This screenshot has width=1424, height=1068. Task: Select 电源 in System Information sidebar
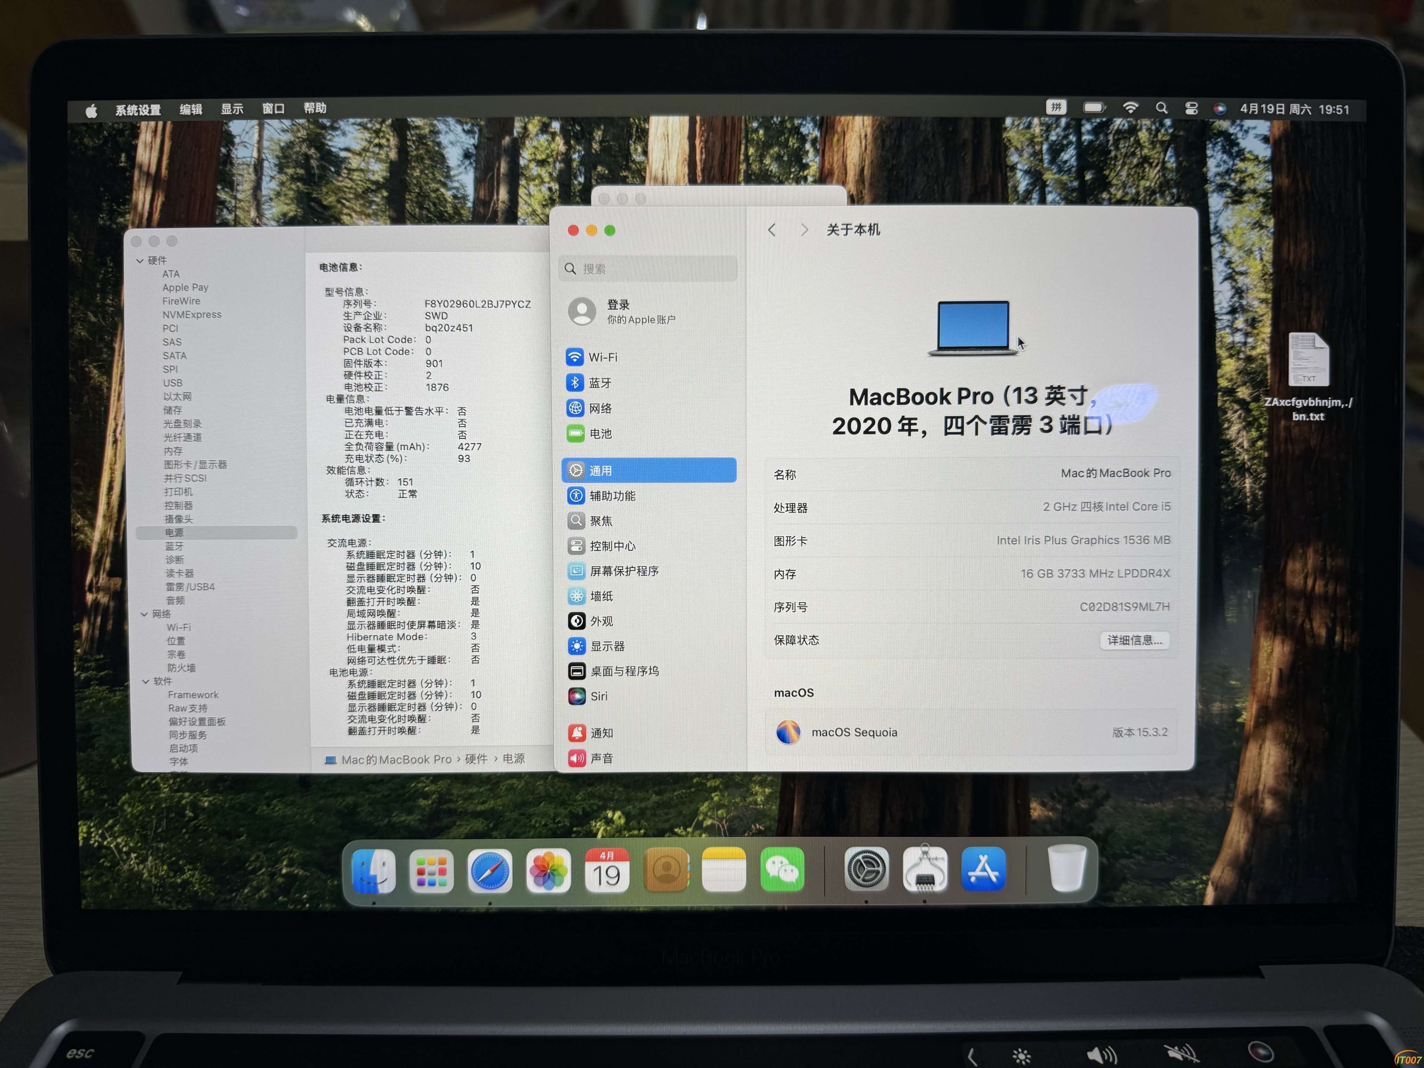pyautogui.click(x=216, y=532)
